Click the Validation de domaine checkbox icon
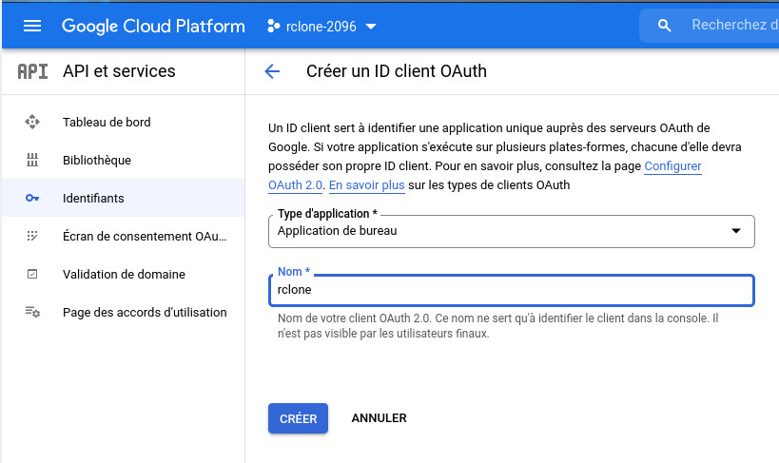 (32, 274)
